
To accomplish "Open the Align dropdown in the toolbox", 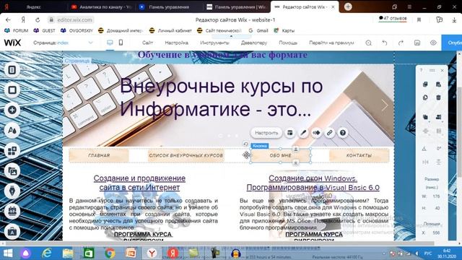I will 438,117.
